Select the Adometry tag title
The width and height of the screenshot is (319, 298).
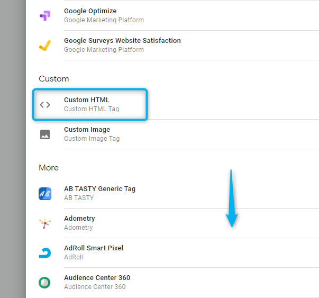point(79,219)
